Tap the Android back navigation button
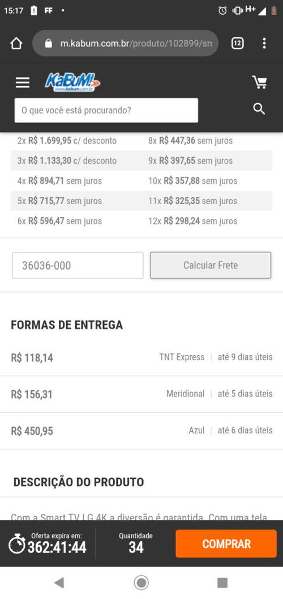Image resolution: width=283 pixels, height=599 pixels. coord(59,583)
